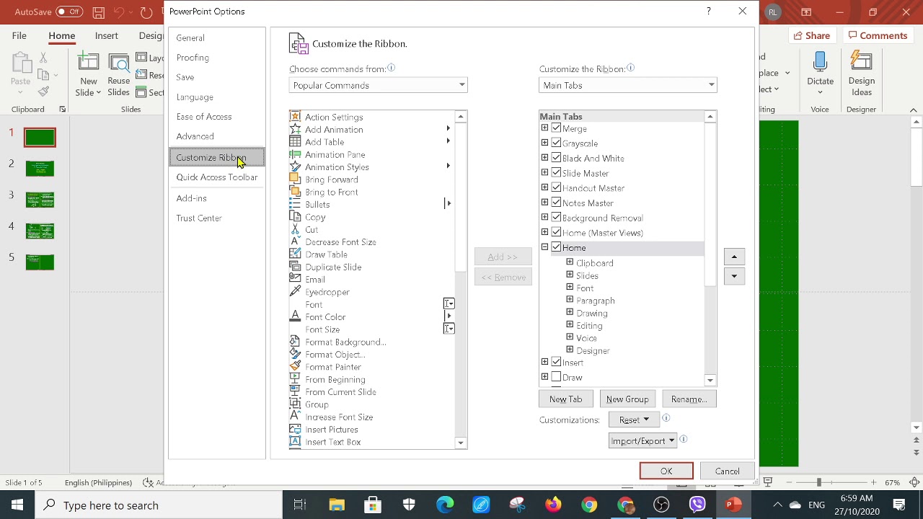Open Microsoft Store from the taskbar

tap(373, 505)
